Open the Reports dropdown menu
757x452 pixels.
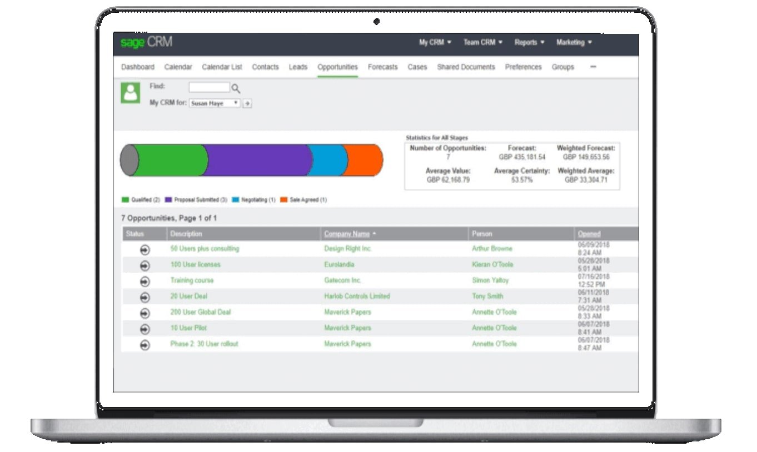pos(529,42)
